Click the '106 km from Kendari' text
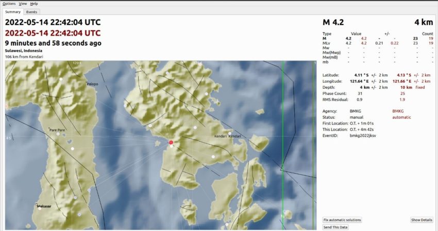 click(x=24, y=57)
